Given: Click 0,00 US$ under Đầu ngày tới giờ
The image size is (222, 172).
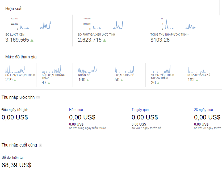Looking at the screenshot, I should [15, 117].
